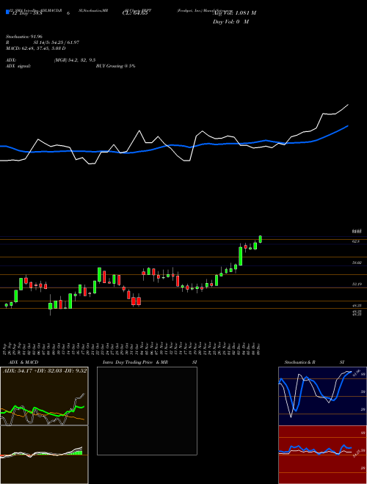Select the 'Day Vol: 0 M' text
This screenshot has height=484, width=367.
coord(230,22)
